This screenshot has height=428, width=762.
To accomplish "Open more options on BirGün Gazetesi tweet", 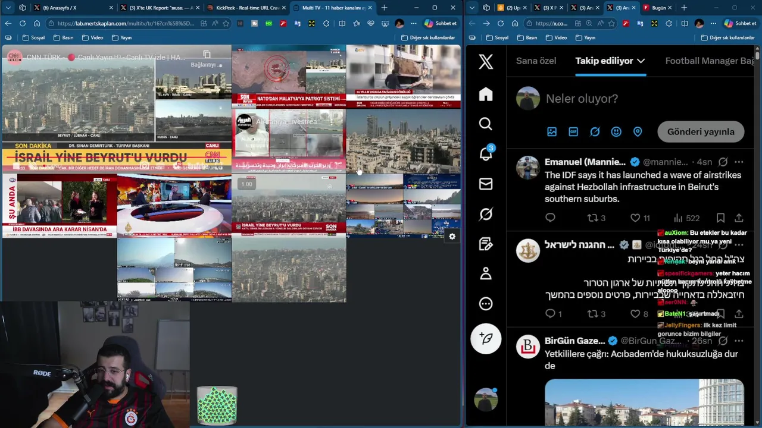I will pos(739,341).
